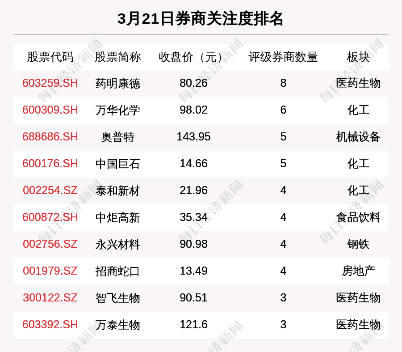Select the 板块 column header
Image resolution: width=402 pixels, height=352 pixels.
(x=358, y=57)
